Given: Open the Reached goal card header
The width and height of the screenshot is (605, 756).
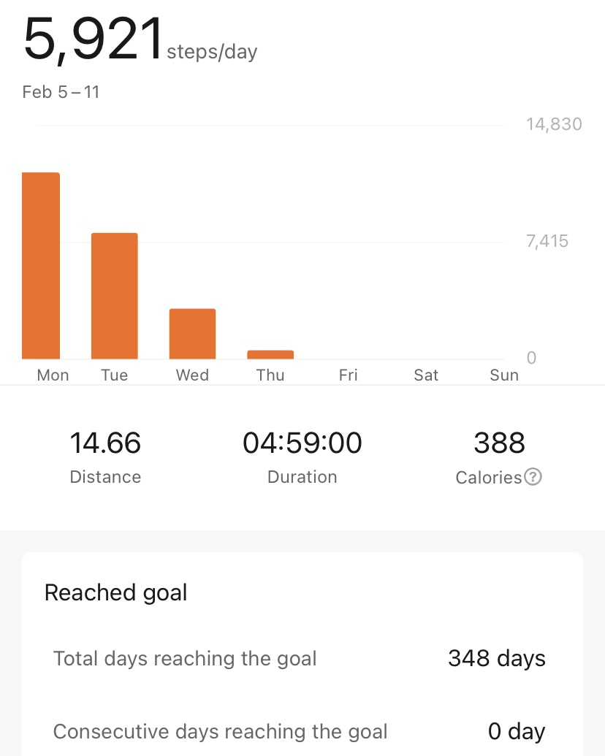Looking at the screenshot, I should 115,592.
